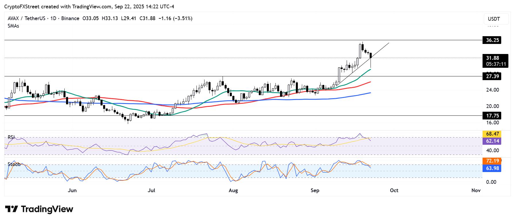Click the purple RSI value tag 62.14

tap(492, 141)
